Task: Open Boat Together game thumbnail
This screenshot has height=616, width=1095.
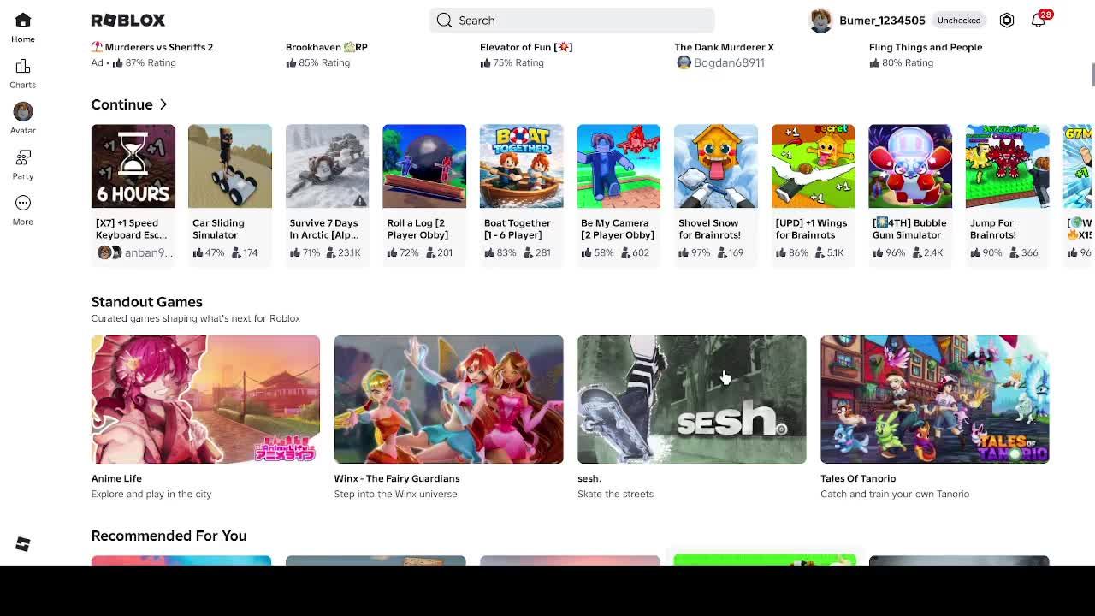Action: 522,166
